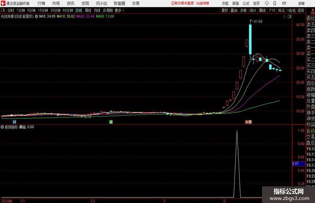Open the 版面 menu

[236, 3]
